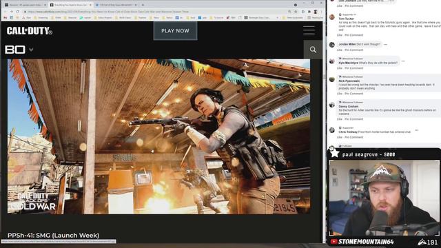Bookmark this page with the star icon
Viewport: 441px width, 248px height.
pyautogui.click(x=296, y=12)
